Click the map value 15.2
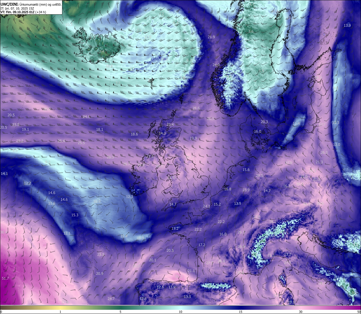The width and height of the screenshot is (361, 314). tap(217, 204)
